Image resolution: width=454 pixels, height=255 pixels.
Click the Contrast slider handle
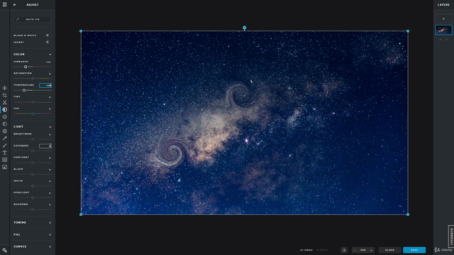pyautogui.click(x=33, y=163)
